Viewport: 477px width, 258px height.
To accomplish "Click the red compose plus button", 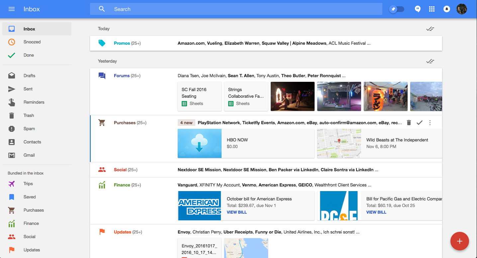I will pyautogui.click(x=460, y=241).
